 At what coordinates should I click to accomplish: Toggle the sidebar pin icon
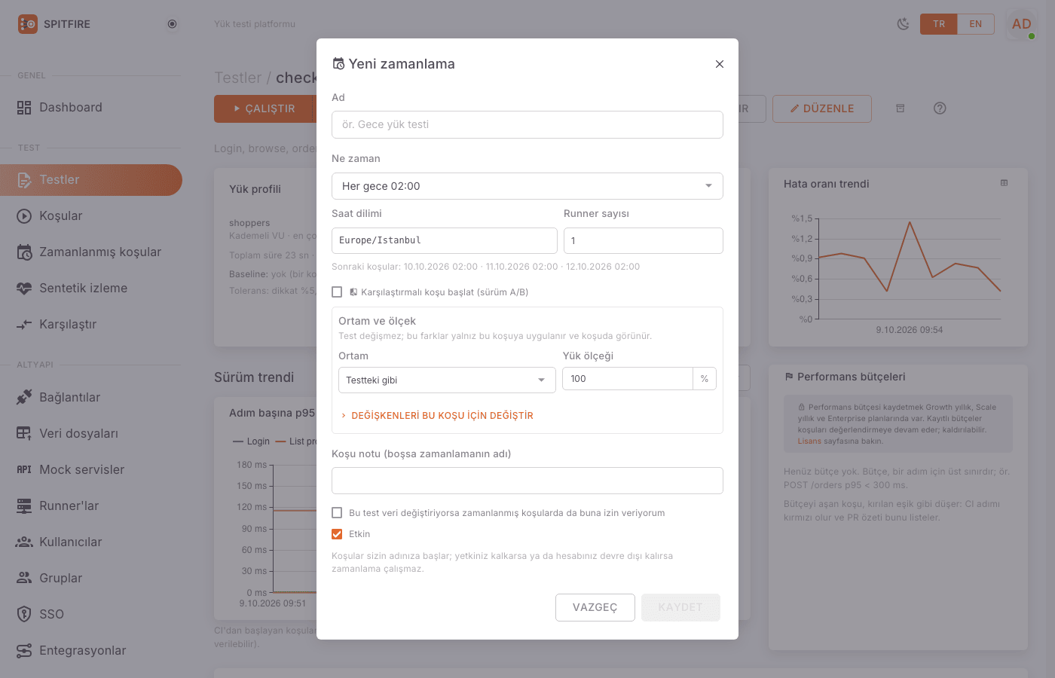click(x=172, y=24)
